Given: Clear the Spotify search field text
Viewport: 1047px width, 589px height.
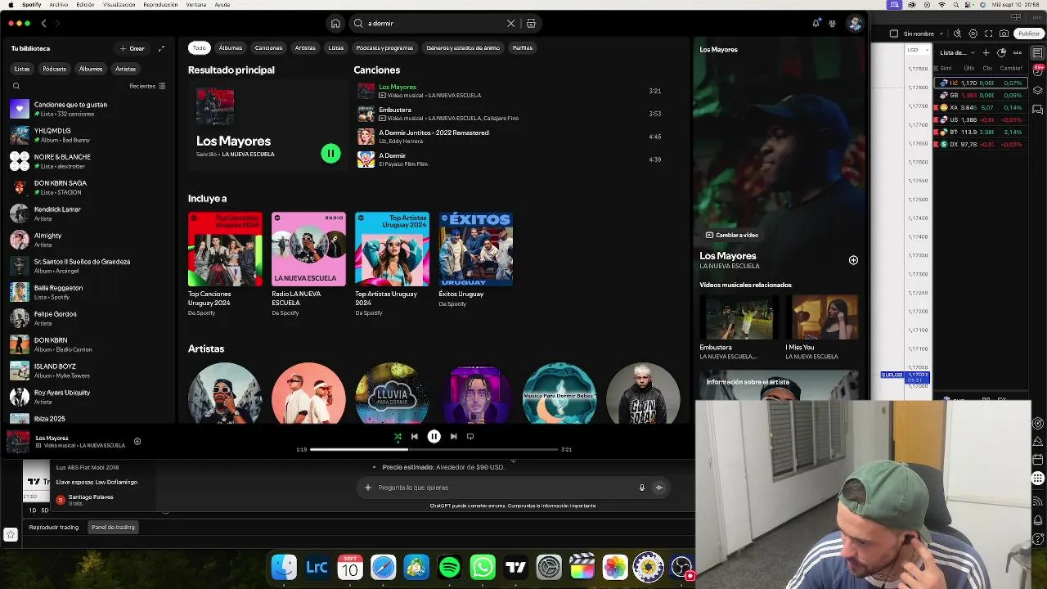Looking at the screenshot, I should (x=511, y=24).
